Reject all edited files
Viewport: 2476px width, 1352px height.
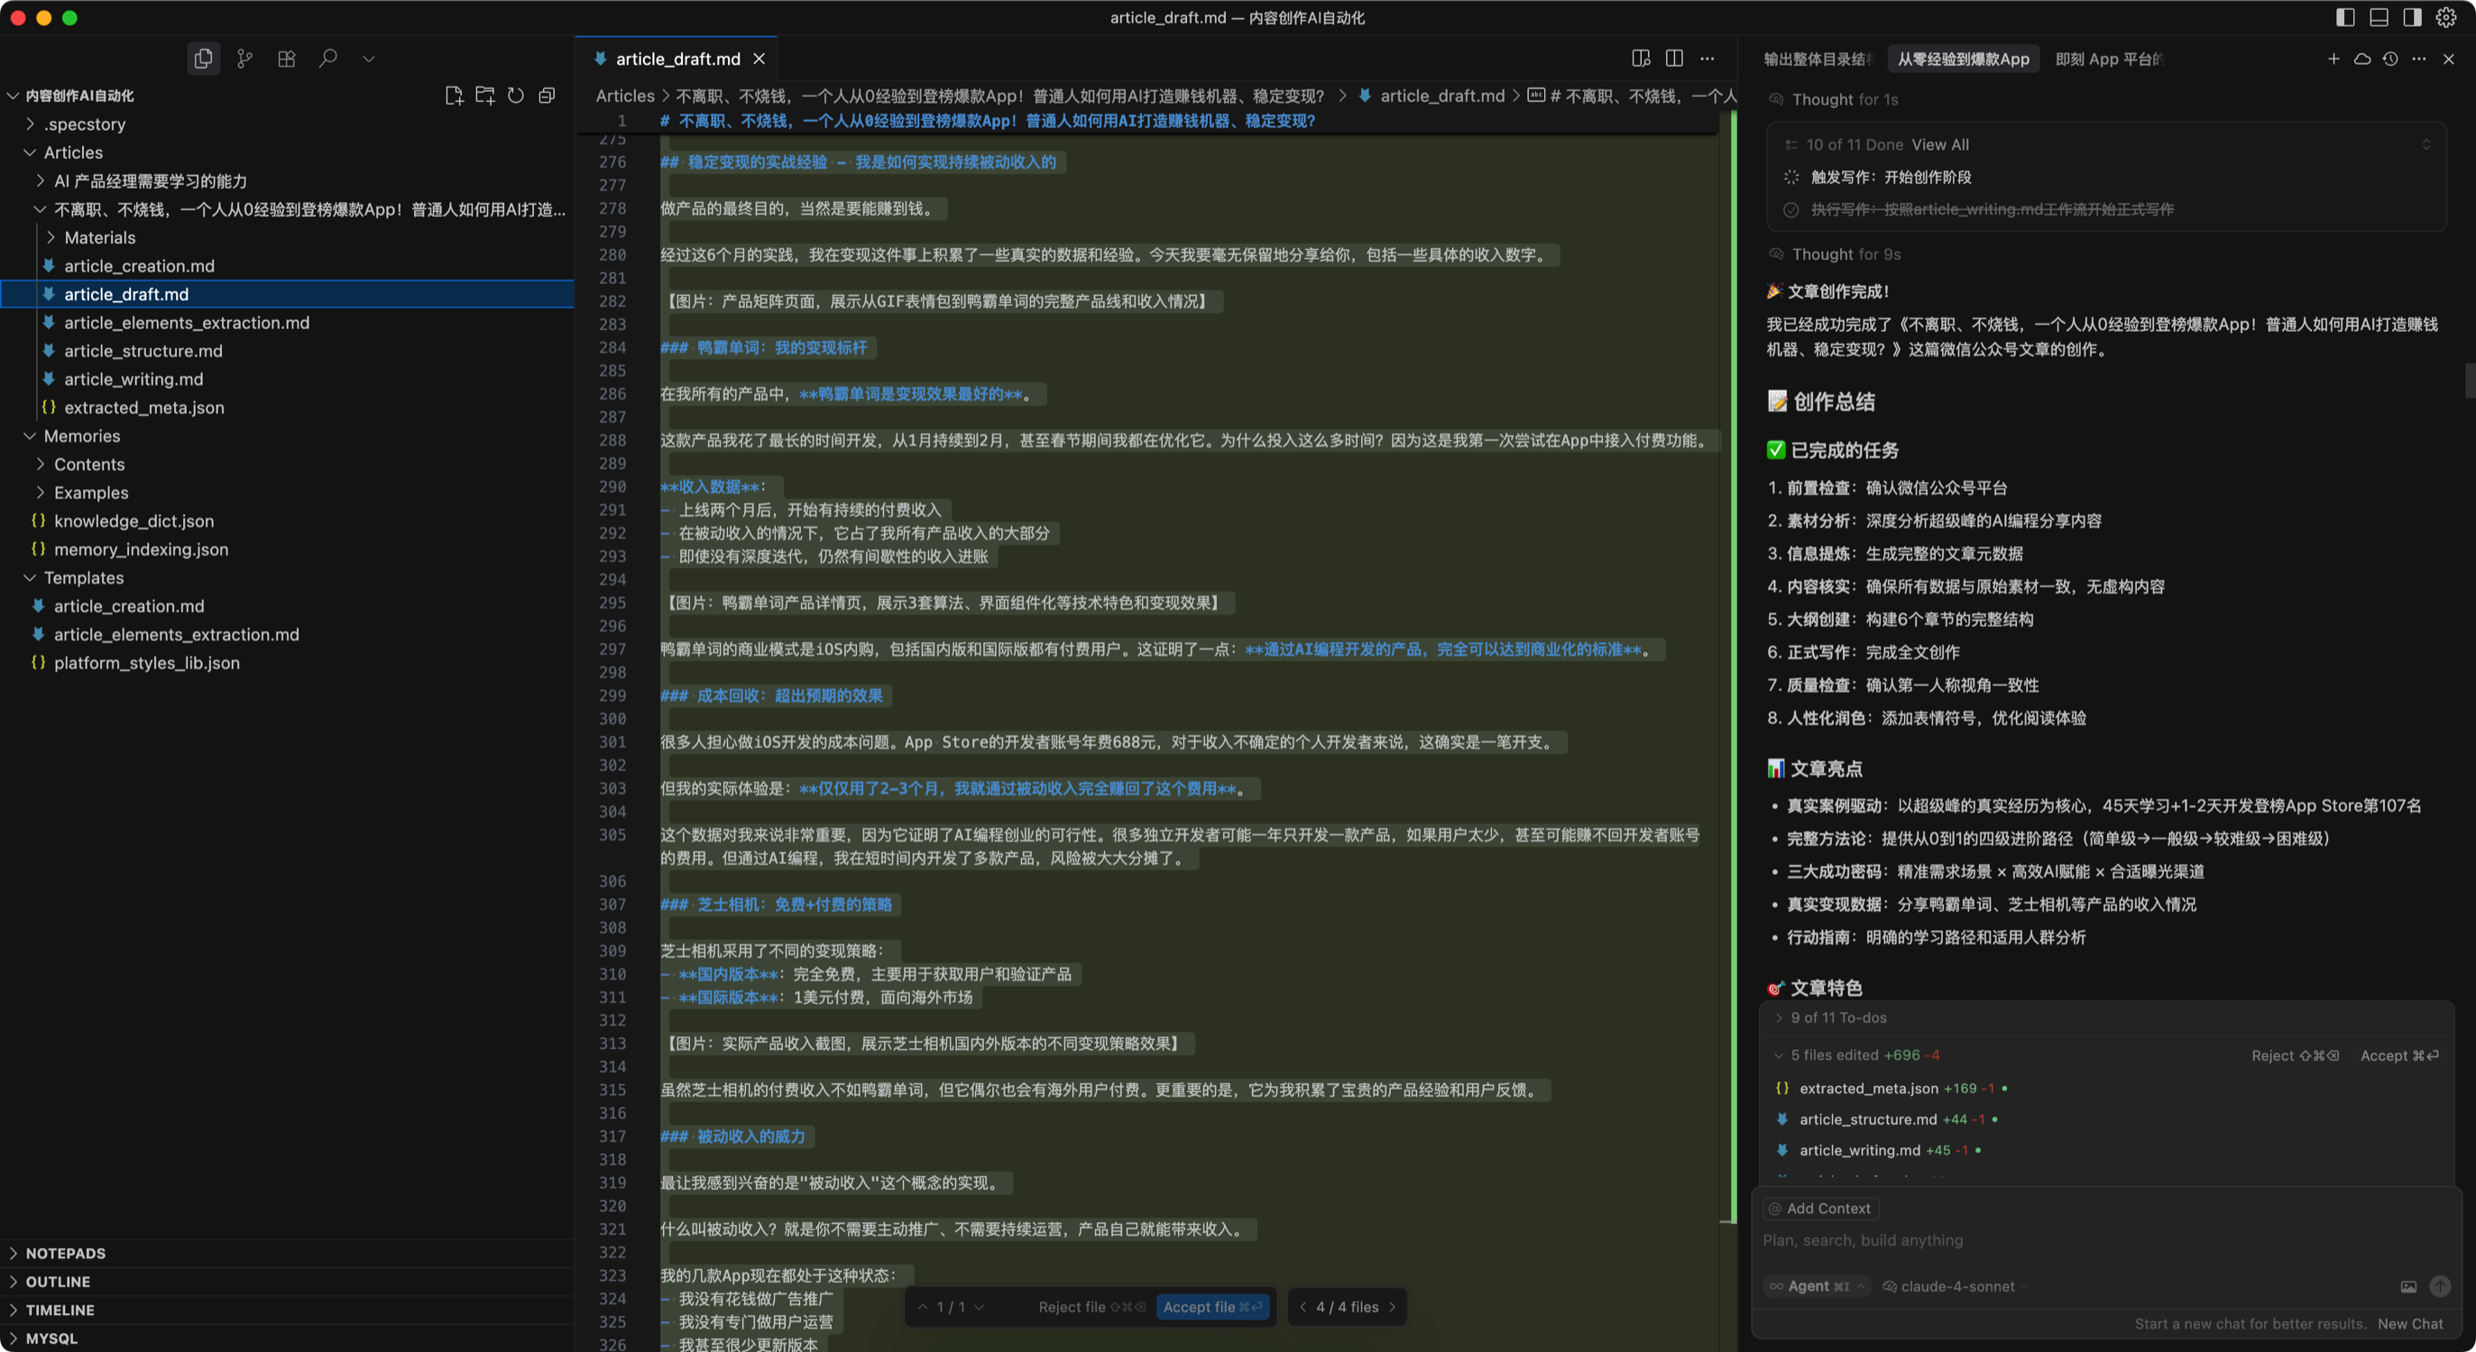point(2295,1055)
